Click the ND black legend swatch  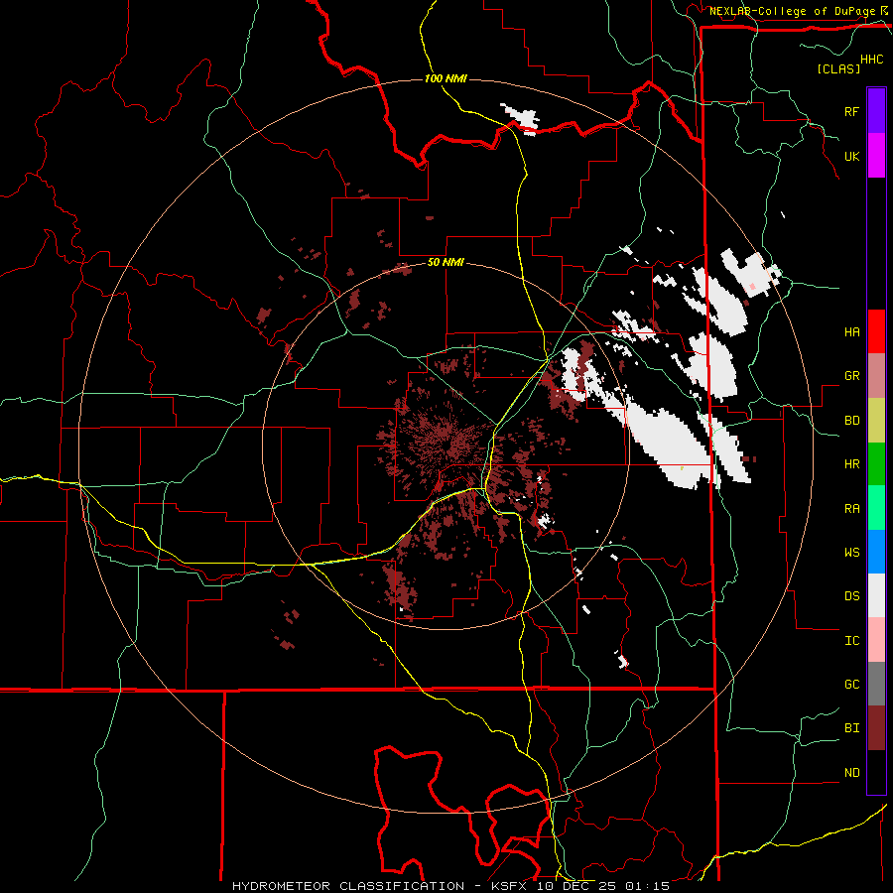[x=876, y=772]
